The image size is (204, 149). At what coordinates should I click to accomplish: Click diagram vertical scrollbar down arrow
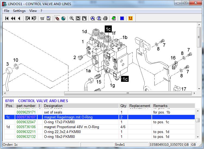point(199,89)
